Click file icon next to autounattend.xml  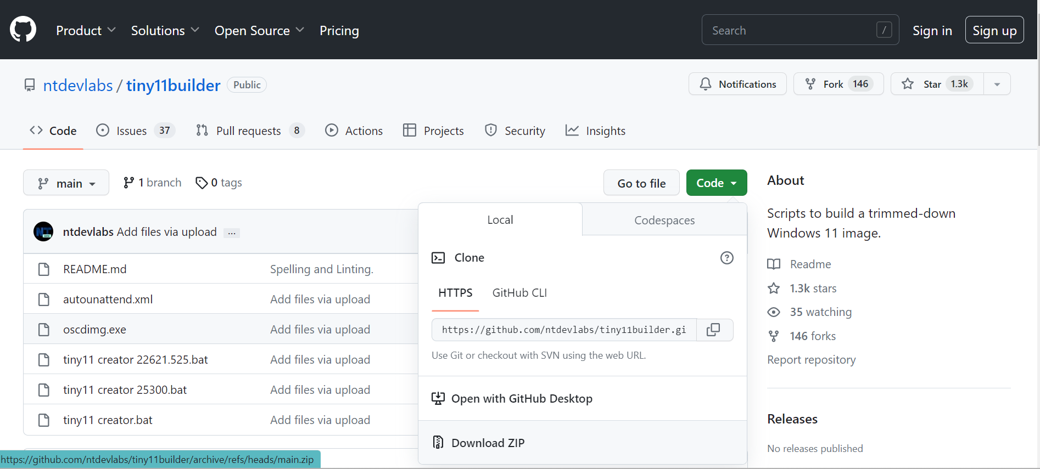tap(44, 300)
